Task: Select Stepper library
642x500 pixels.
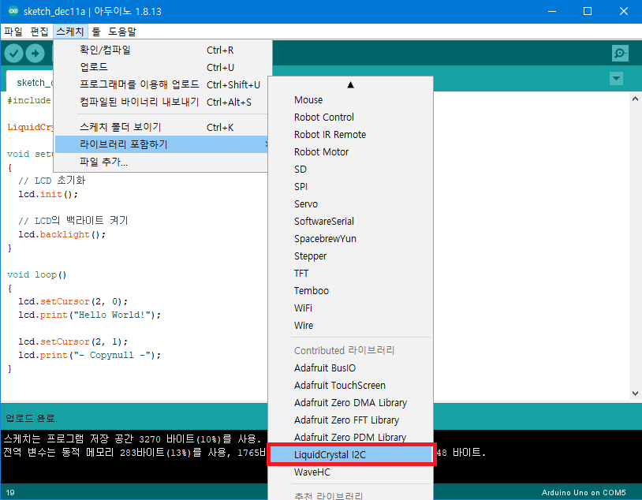Action: click(x=350, y=256)
